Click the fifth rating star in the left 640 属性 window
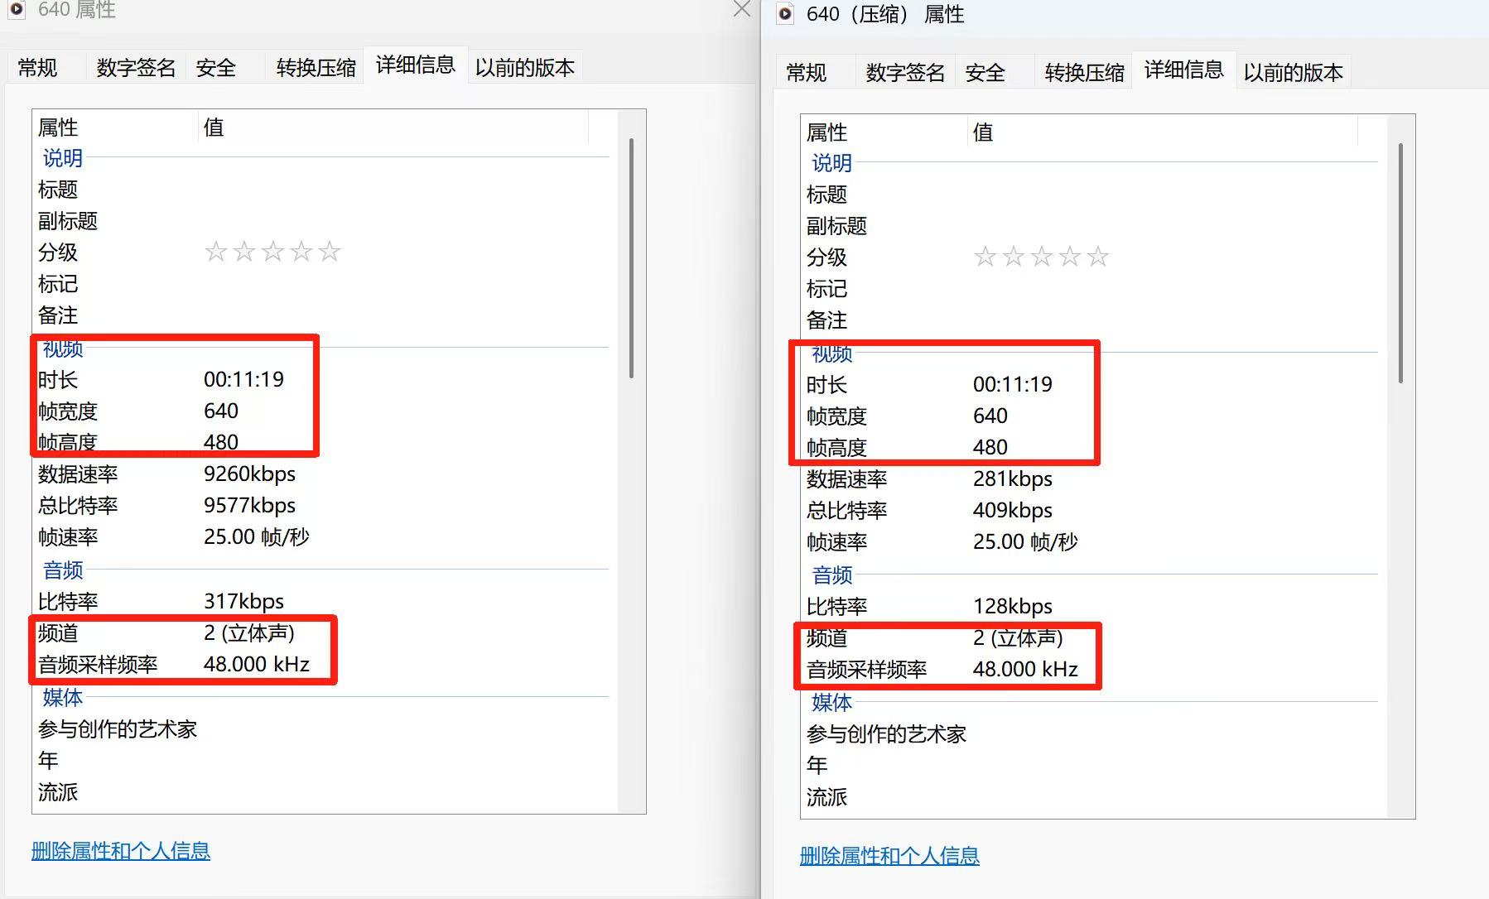The height and width of the screenshot is (899, 1489). (330, 252)
